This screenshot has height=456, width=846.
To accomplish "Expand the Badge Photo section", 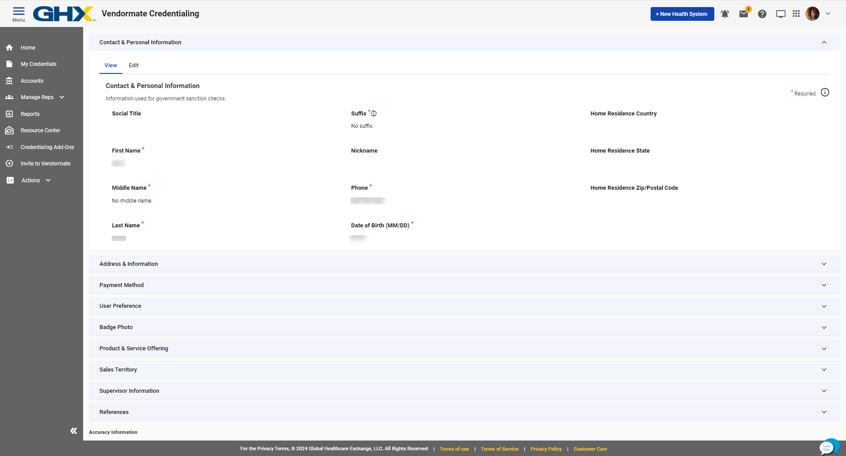I will pyautogui.click(x=465, y=327).
